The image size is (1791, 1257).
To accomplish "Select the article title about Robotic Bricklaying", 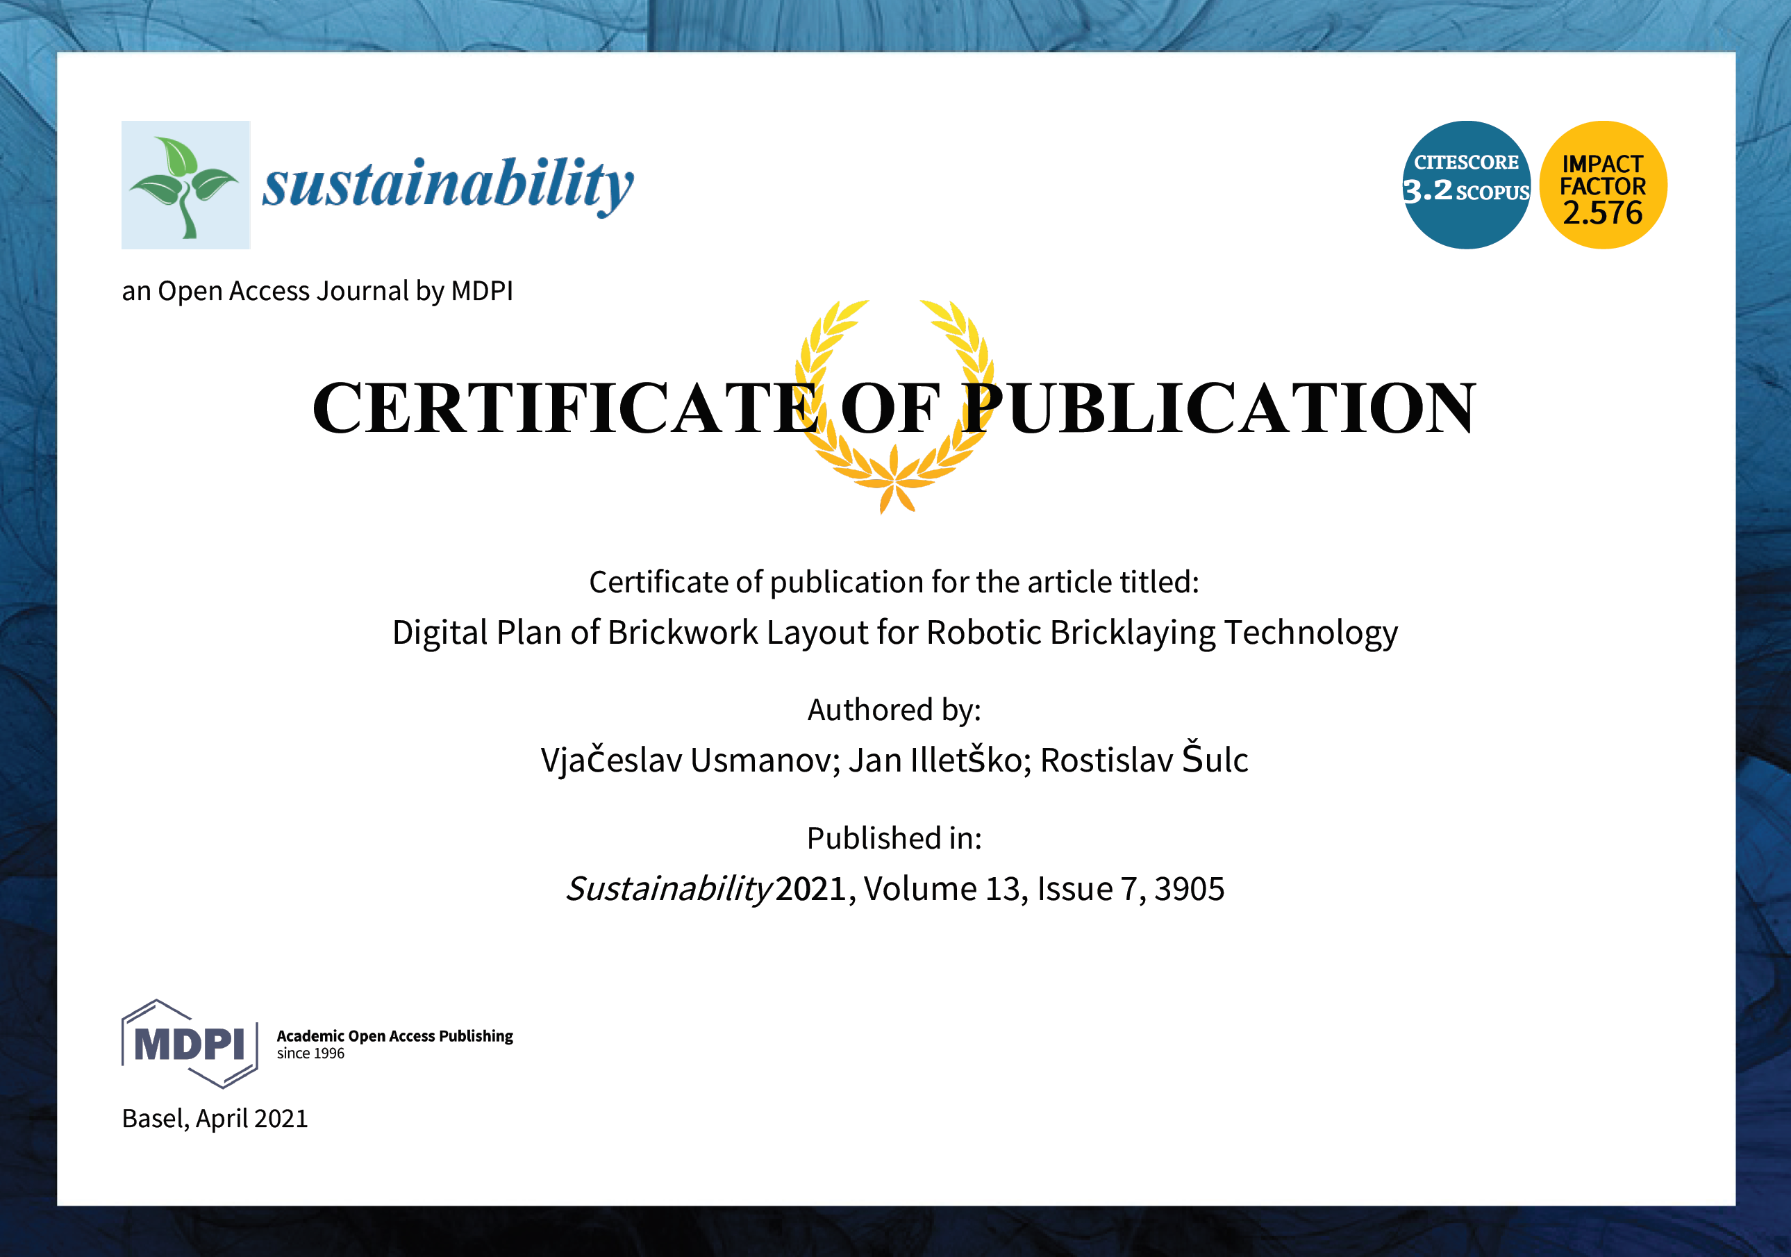I will 894,633.
